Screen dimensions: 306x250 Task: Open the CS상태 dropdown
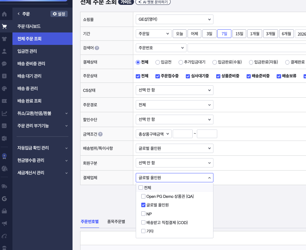click(x=174, y=90)
